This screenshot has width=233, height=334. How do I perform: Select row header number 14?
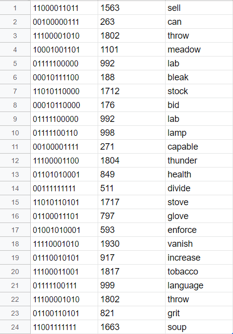[15, 188]
